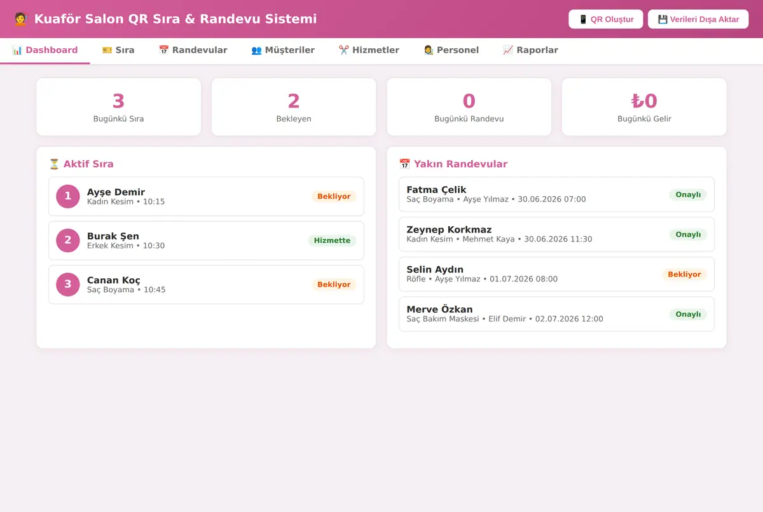Click the QR Oluştur button
This screenshot has height=512, width=763.
(x=606, y=19)
